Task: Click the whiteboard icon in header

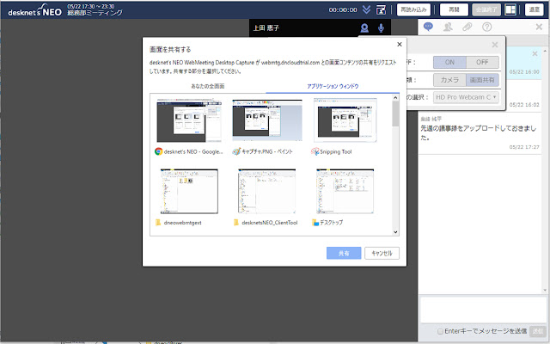Action: 381,9
